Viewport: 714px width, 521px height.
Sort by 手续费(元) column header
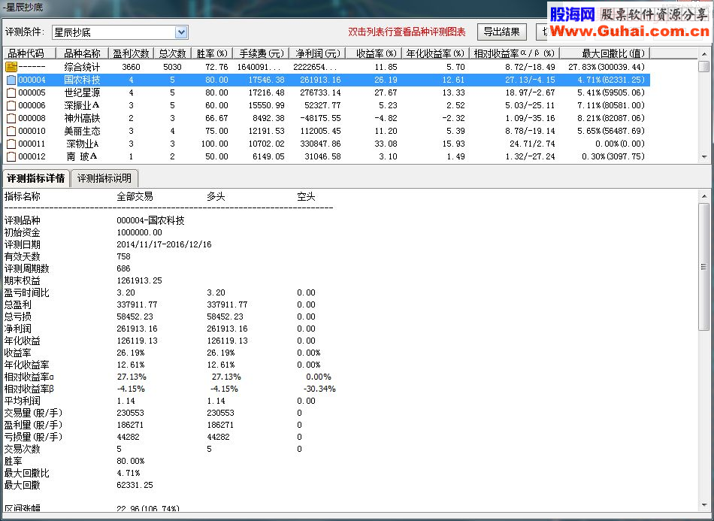click(x=261, y=53)
